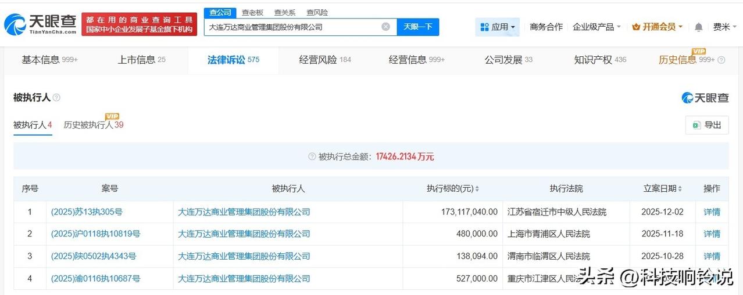This screenshot has height=295, width=743.
Task: Open case (2025)苏13执305号
Action: (87, 212)
